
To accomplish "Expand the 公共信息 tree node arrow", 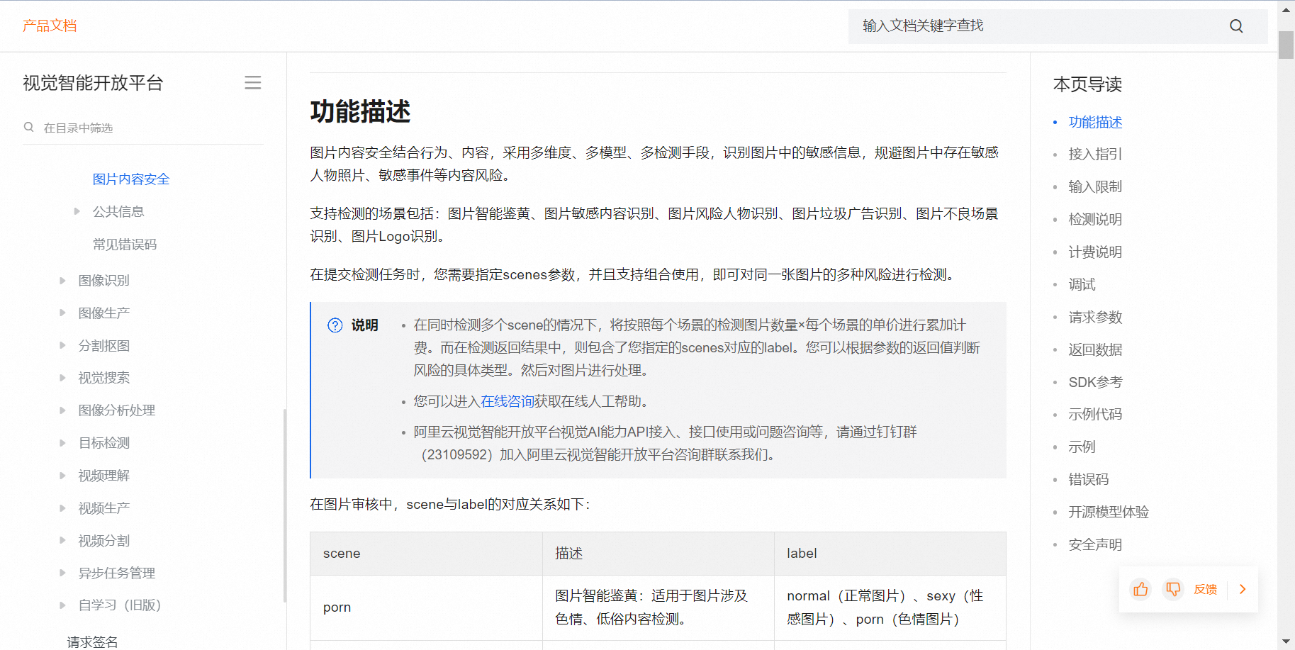I will (77, 211).
